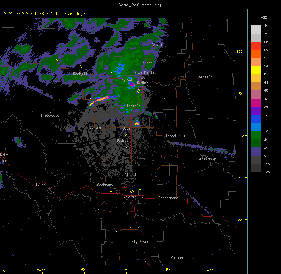
Task: Click the Ponoka label
Action: tap(156, 44)
